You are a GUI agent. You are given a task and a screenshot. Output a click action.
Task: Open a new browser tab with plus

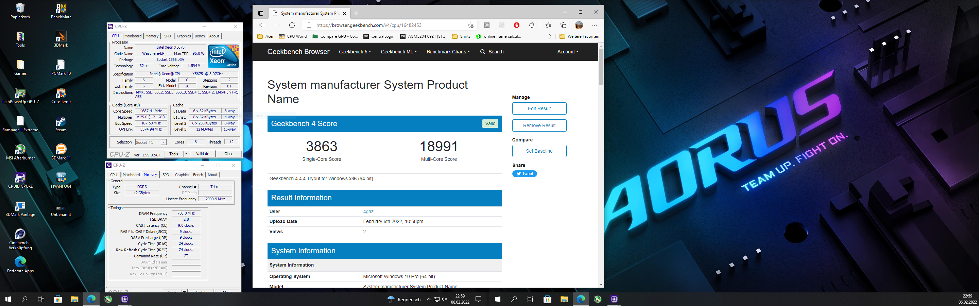point(356,13)
